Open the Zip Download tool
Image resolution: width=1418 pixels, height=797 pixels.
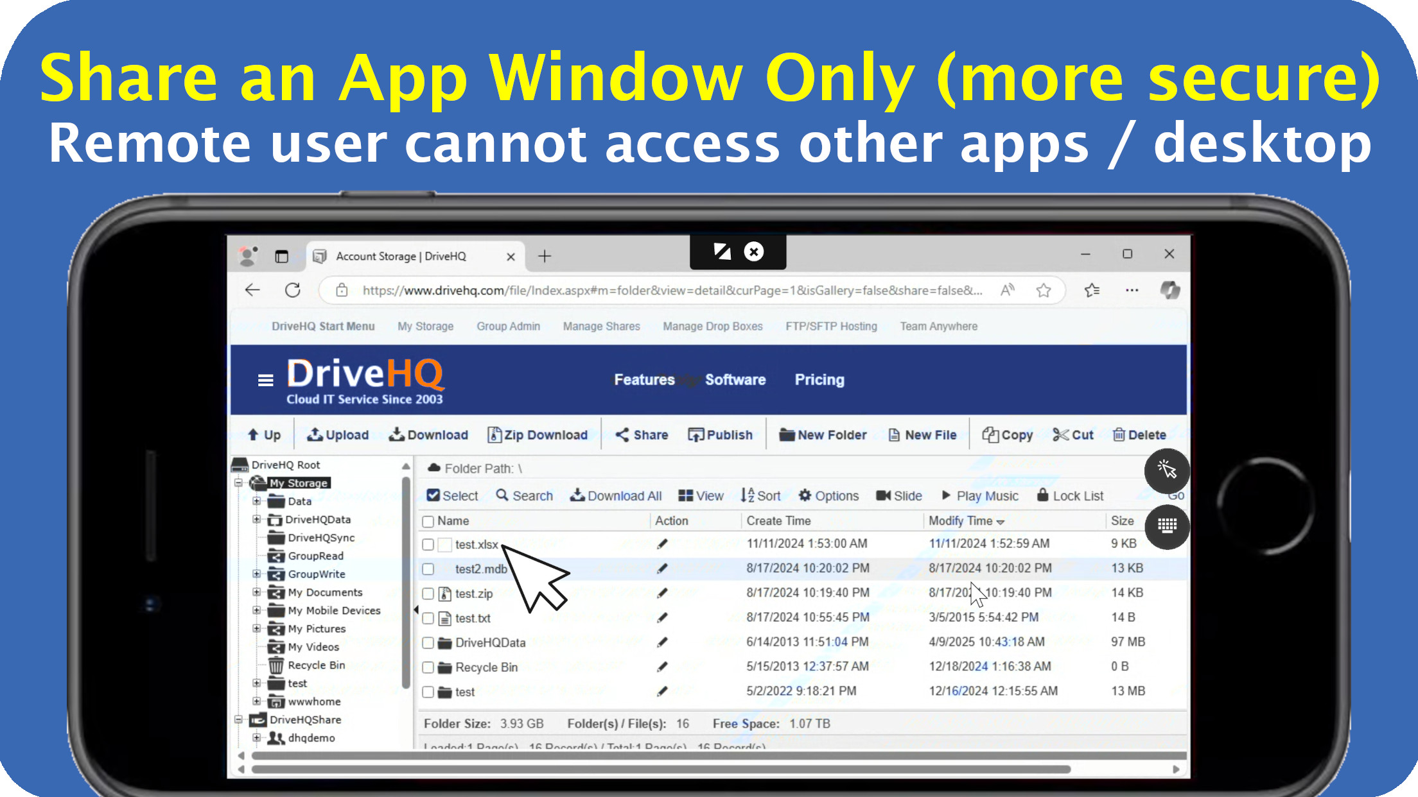[x=539, y=435]
